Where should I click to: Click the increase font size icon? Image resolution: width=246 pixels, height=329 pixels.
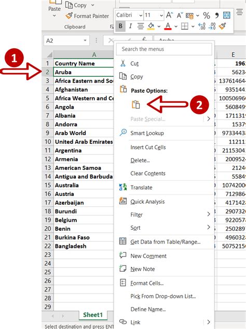(169, 15)
